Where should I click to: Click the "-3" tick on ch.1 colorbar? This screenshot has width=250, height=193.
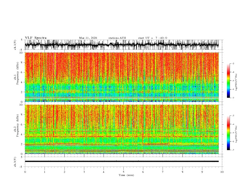233,63
